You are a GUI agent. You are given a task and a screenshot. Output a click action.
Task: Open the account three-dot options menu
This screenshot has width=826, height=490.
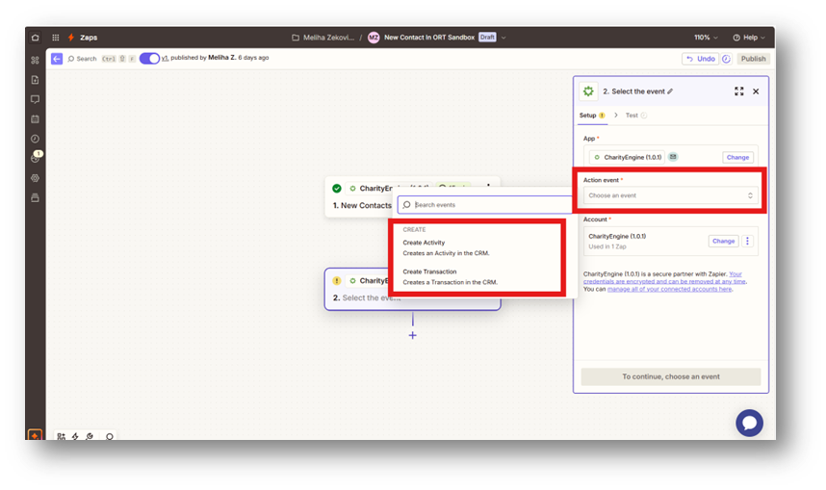click(x=747, y=241)
